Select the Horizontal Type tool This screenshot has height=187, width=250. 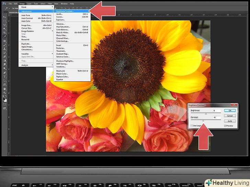pos(4,77)
